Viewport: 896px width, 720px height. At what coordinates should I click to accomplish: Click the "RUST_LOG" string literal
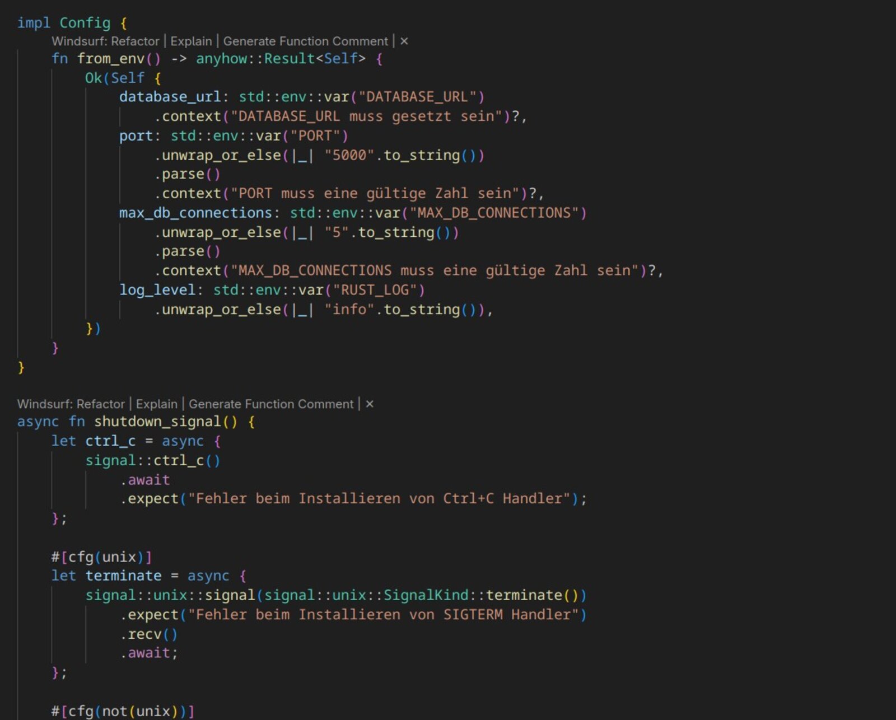[x=375, y=290]
